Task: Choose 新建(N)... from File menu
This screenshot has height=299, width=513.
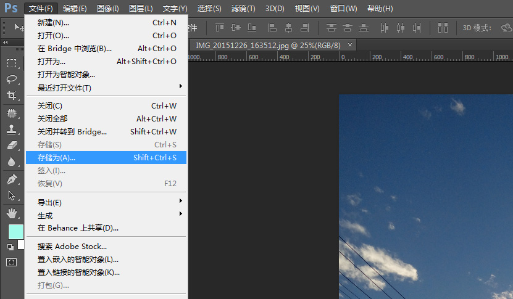Action: pyautogui.click(x=106, y=23)
